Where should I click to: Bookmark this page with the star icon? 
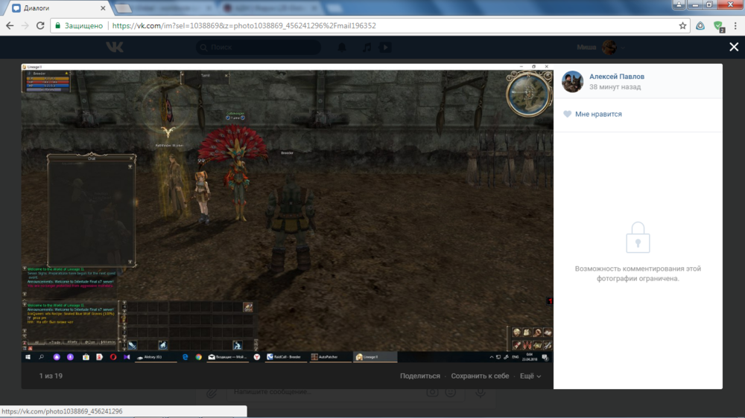tap(682, 25)
